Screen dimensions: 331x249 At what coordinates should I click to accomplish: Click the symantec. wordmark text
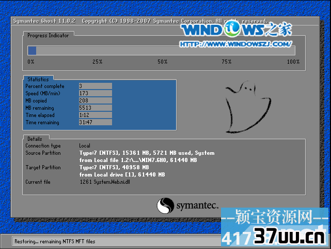click(197, 206)
